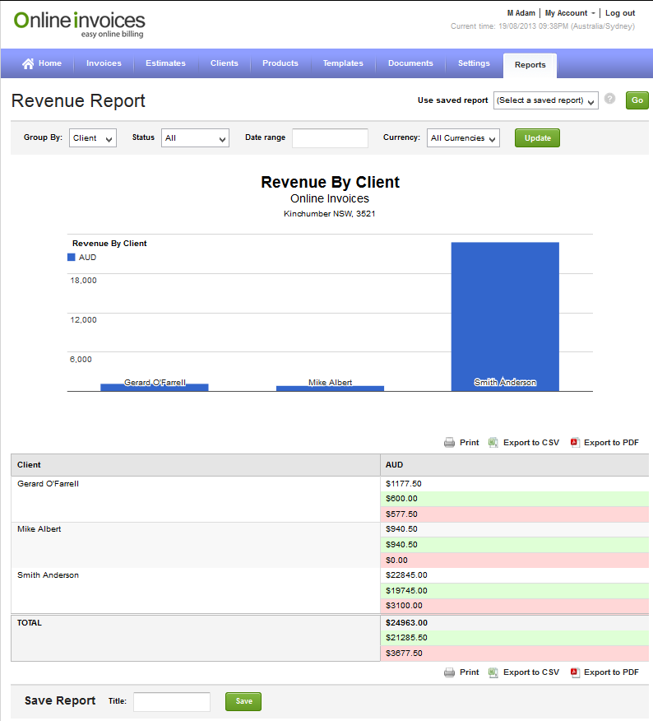Click the help question mark icon

coord(610,99)
